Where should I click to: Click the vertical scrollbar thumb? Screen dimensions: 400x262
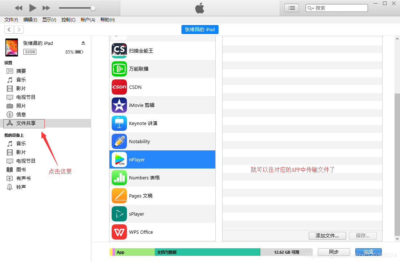click(x=397, y=165)
